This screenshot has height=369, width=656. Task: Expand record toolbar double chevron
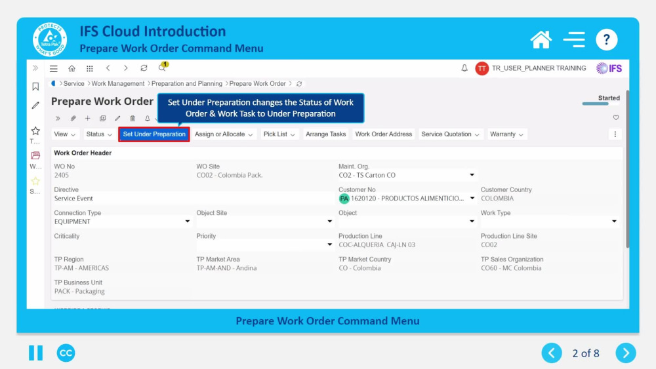coord(58,118)
